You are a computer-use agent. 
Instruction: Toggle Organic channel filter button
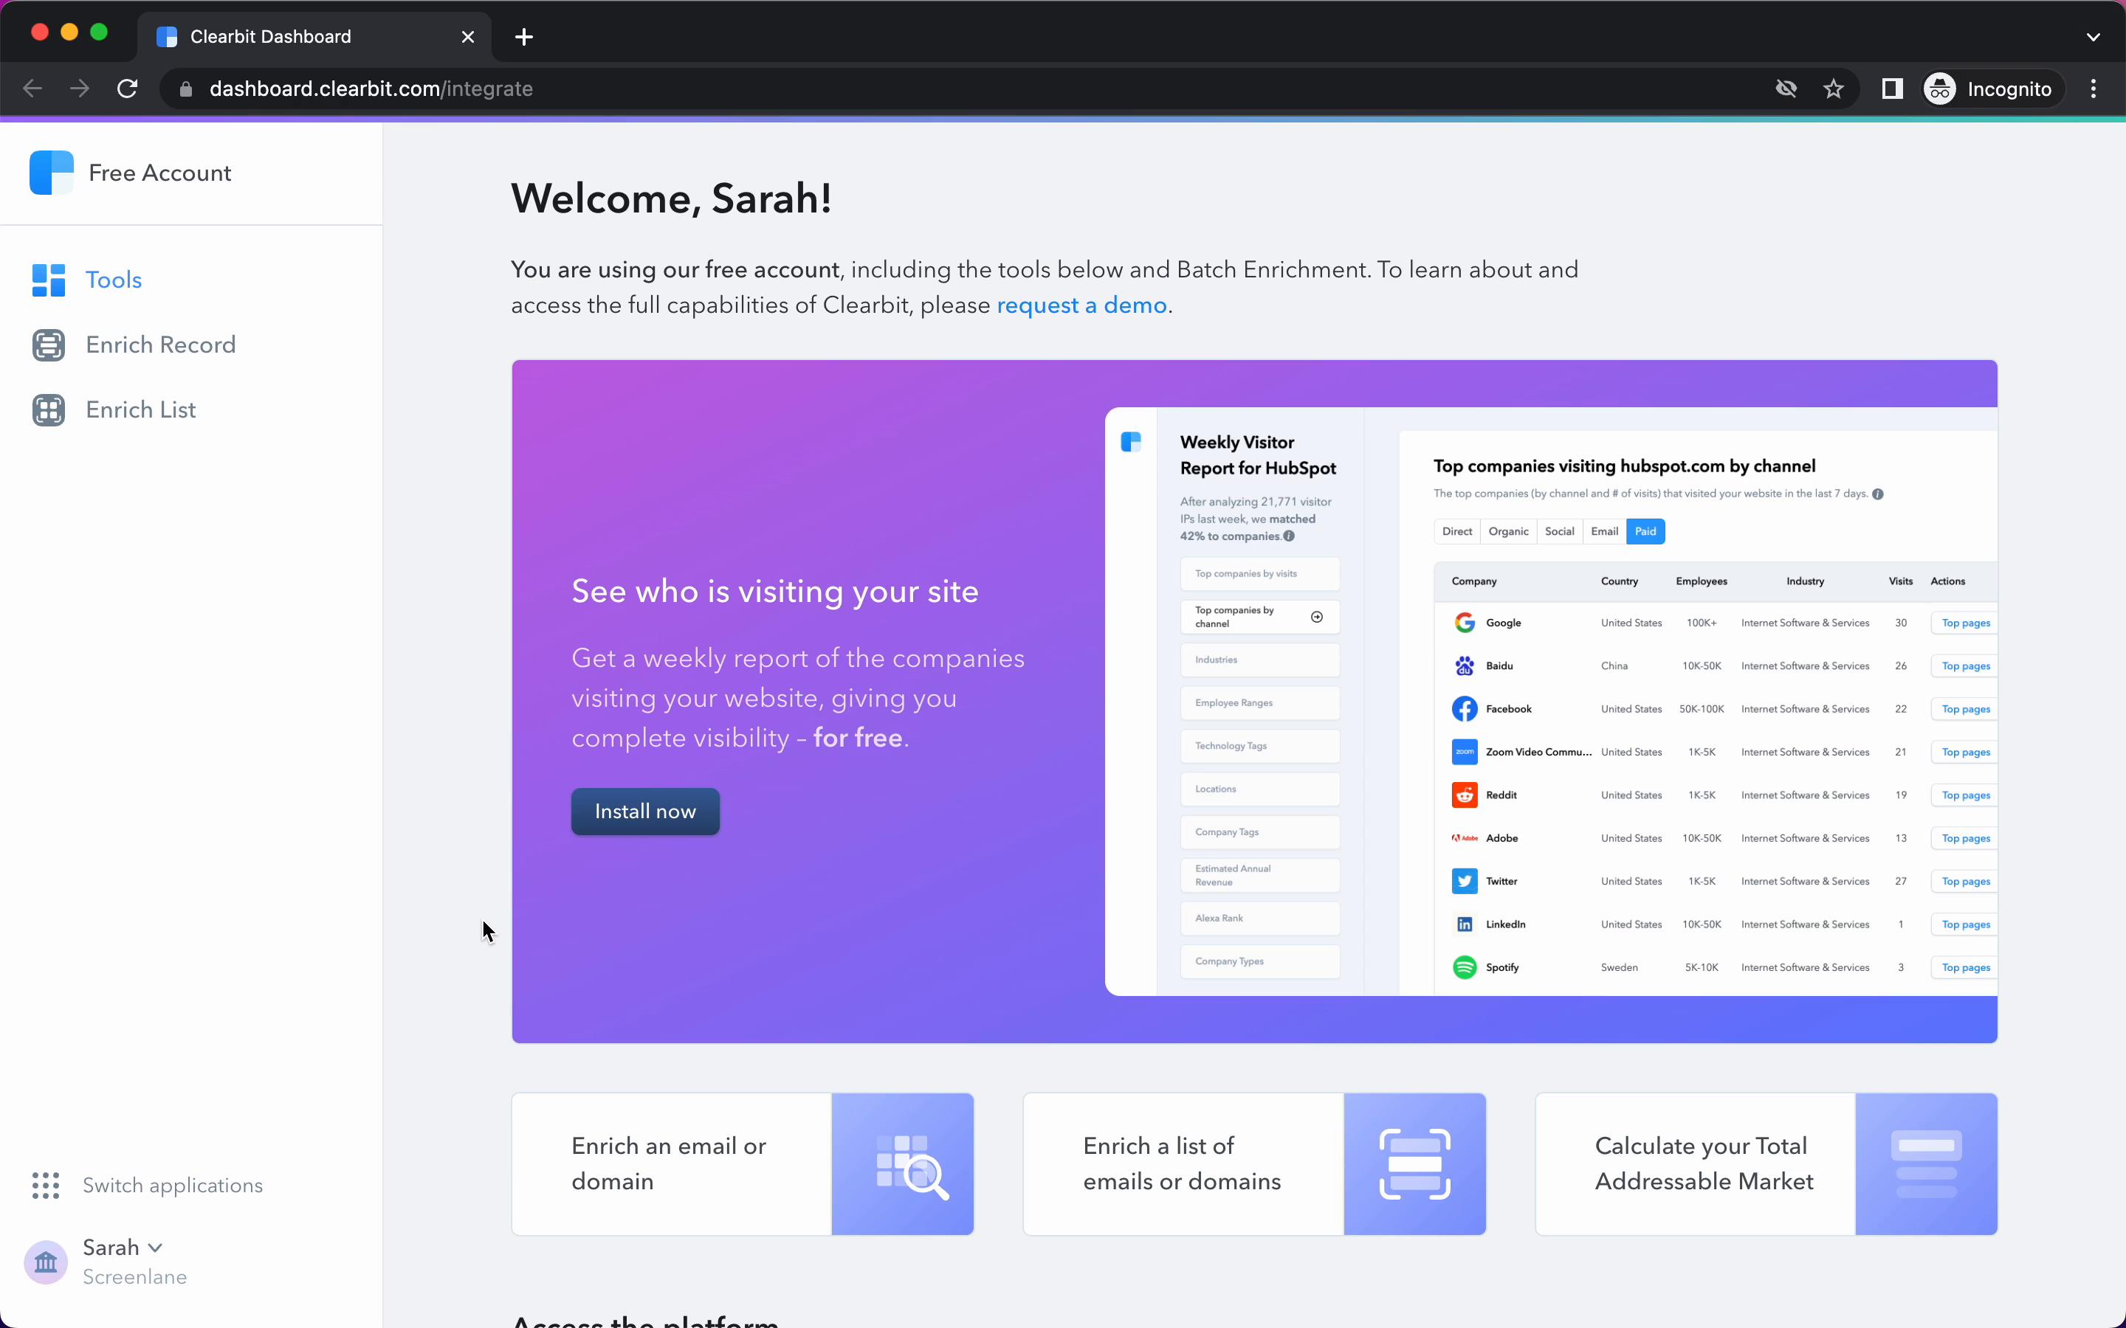(x=1507, y=531)
